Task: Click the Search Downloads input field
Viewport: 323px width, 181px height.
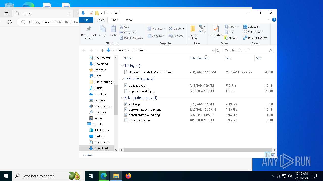Action: [246, 50]
